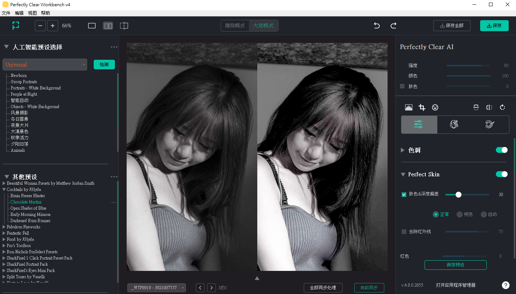This screenshot has height=294, width=516.
Task: Enable the 去除红外线 checkbox
Action: pyautogui.click(x=404, y=232)
